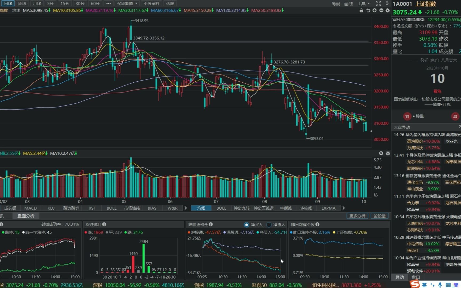
Task: Zoom out chart with minus icon
Action: pyautogui.click(x=381, y=10)
